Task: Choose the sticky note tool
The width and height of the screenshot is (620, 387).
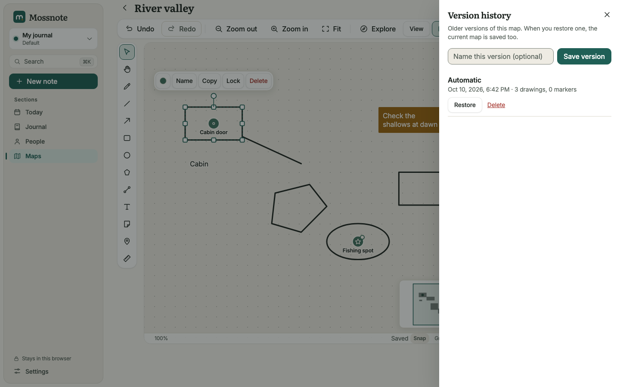Action: coord(127,224)
